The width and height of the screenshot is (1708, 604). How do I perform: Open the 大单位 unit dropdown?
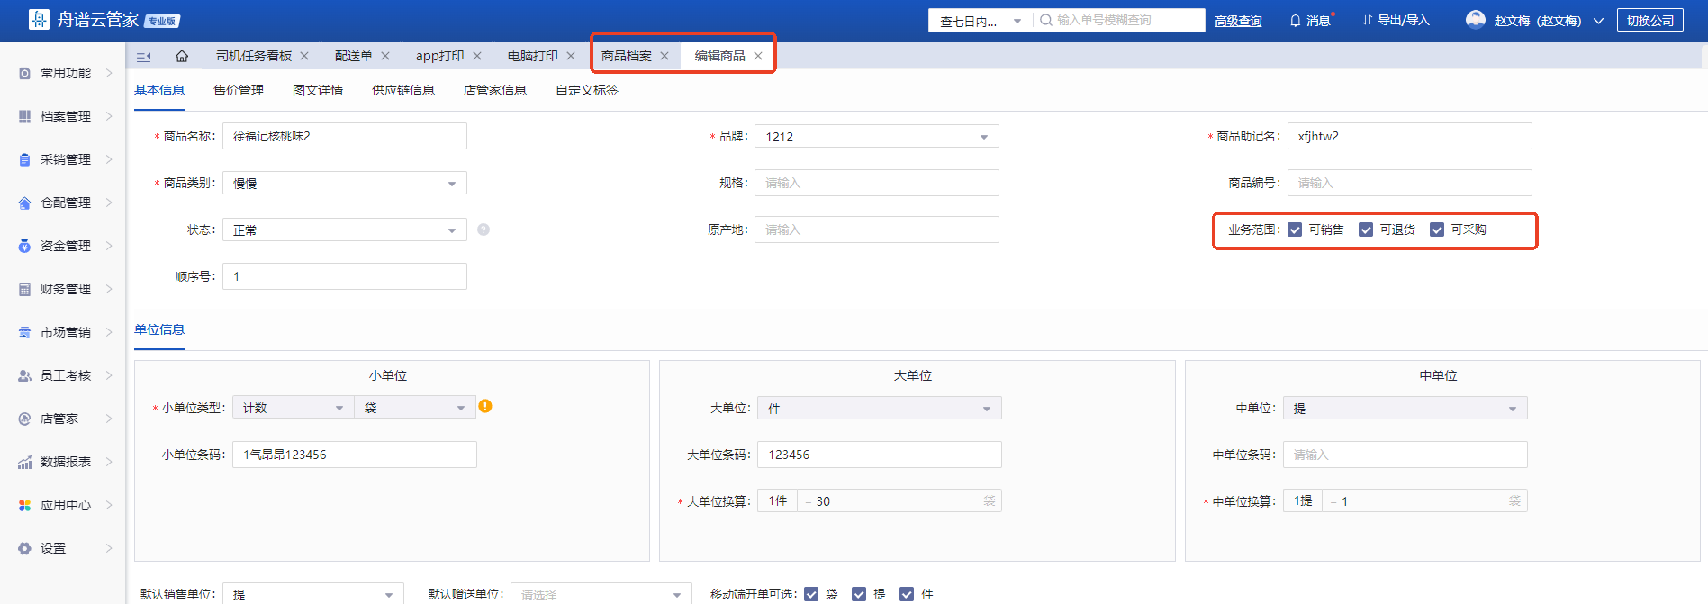(879, 409)
